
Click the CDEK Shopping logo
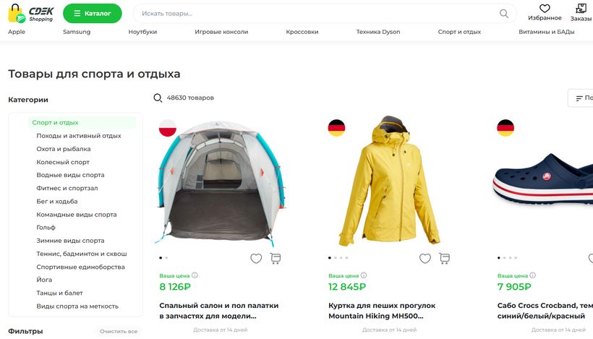click(31, 14)
